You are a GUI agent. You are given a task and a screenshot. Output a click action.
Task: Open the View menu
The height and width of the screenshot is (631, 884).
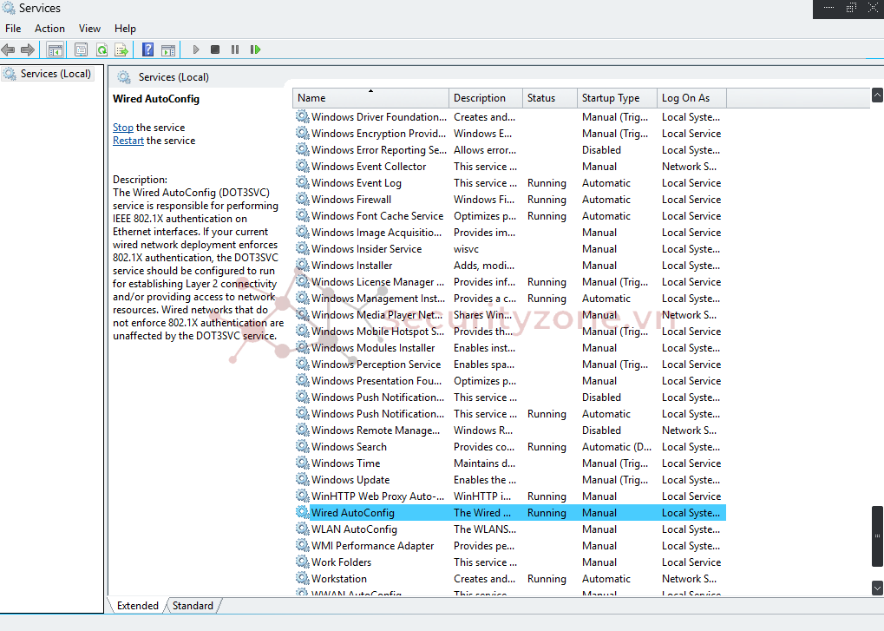[x=89, y=29]
